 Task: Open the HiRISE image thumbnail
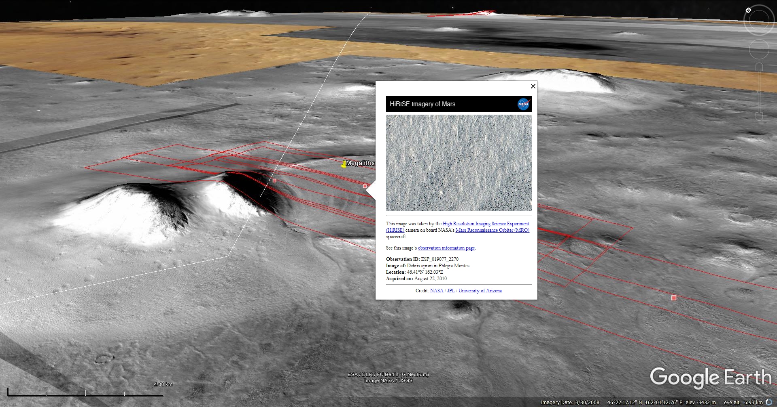pyautogui.click(x=459, y=163)
